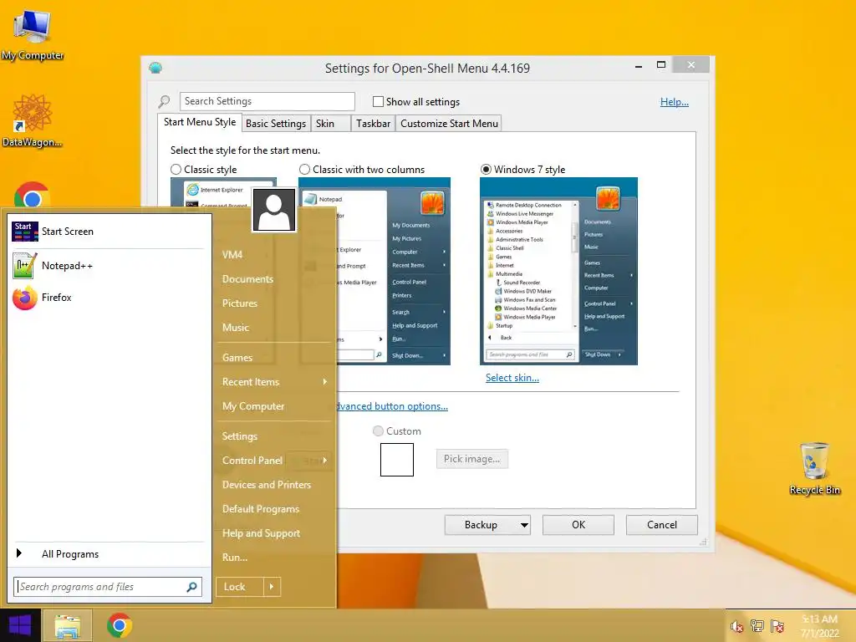Open Default Programs menu item
The image size is (856, 642).
261,509
